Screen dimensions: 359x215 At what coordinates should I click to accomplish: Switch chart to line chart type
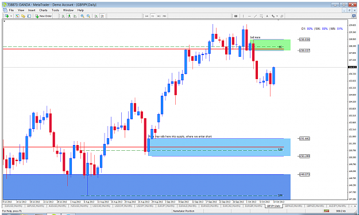[75, 16]
